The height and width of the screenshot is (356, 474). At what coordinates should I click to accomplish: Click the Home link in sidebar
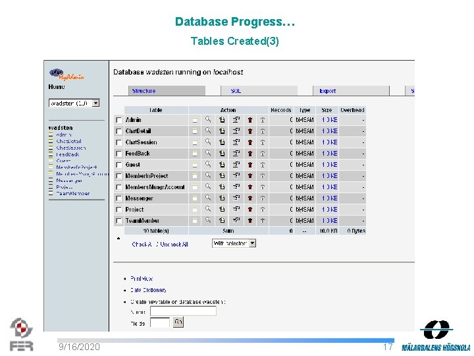pyautogui.click(x=57, y=87)
